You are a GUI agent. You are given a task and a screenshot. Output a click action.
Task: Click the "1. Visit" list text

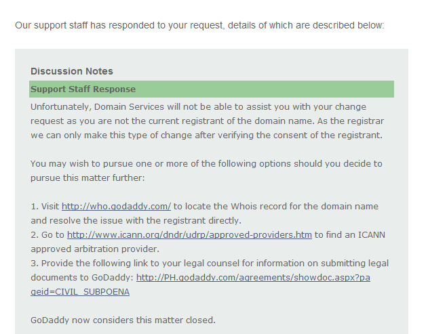(x=45, y=207)
